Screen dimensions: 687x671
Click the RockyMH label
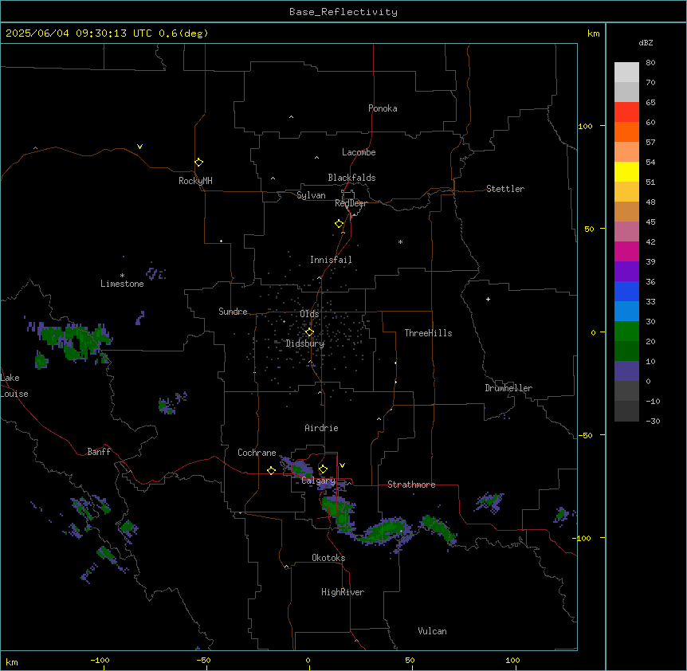pos(195,181)
